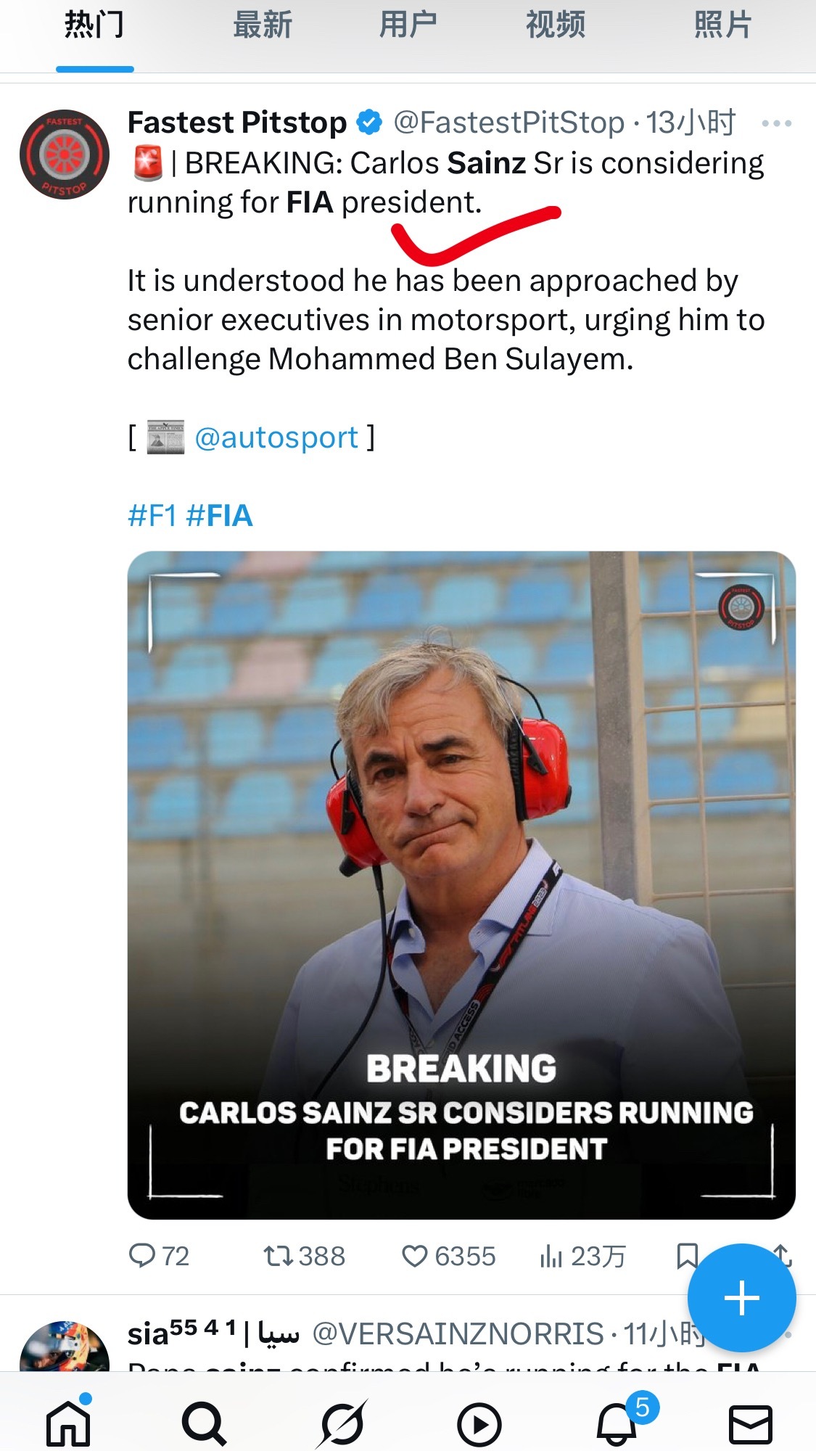This screenshot has width=816, height=1451.
Task: Like the Carlos Sainz Sr tweet
Action: coord(448,1256)
